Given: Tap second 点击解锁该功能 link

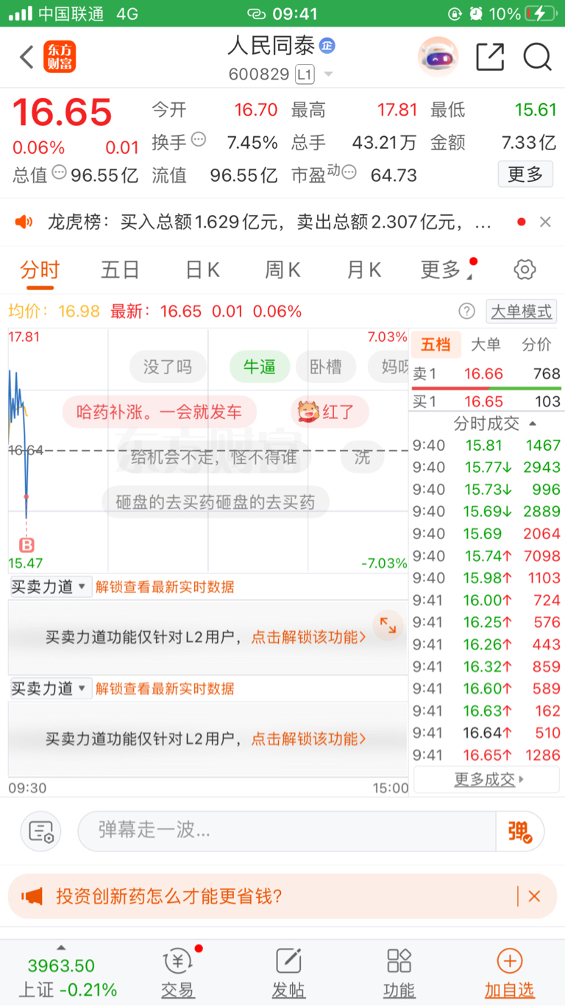Looking at the screenshot, I should pos(309,739).
